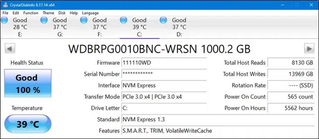319x139 pixels.
Task: Go to next disk with right arrow
Action: tap(309, 49)
